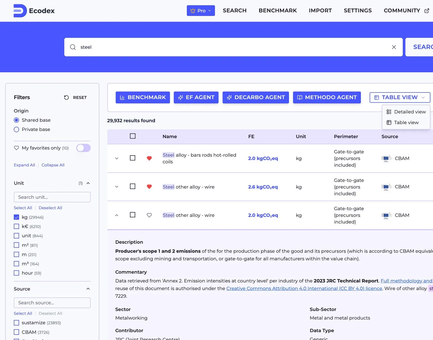Select the Steel alloy bars rods row checkbox
The height and width of the screenshot is (340, 433).
click(x=133, y=158)
